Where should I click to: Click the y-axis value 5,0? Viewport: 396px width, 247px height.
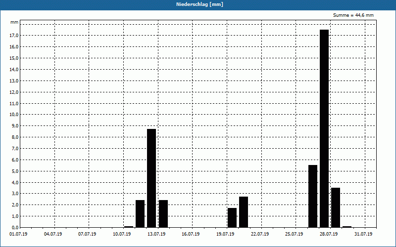15,171
